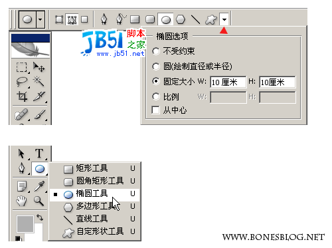The image size is (332, 248).
Task: Click fixed size H field showing 10厘米
Action: pos(278,82)
